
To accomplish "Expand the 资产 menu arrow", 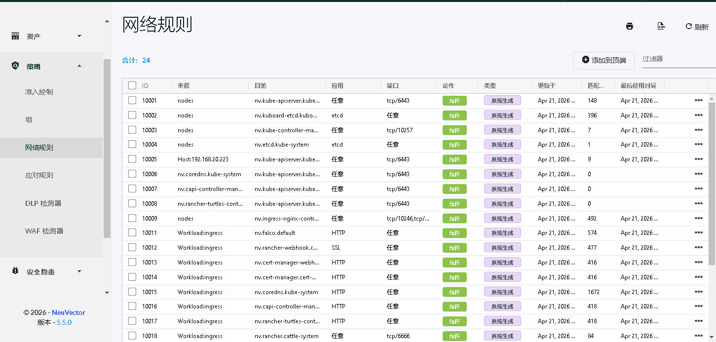I will [x=79, y=36].
